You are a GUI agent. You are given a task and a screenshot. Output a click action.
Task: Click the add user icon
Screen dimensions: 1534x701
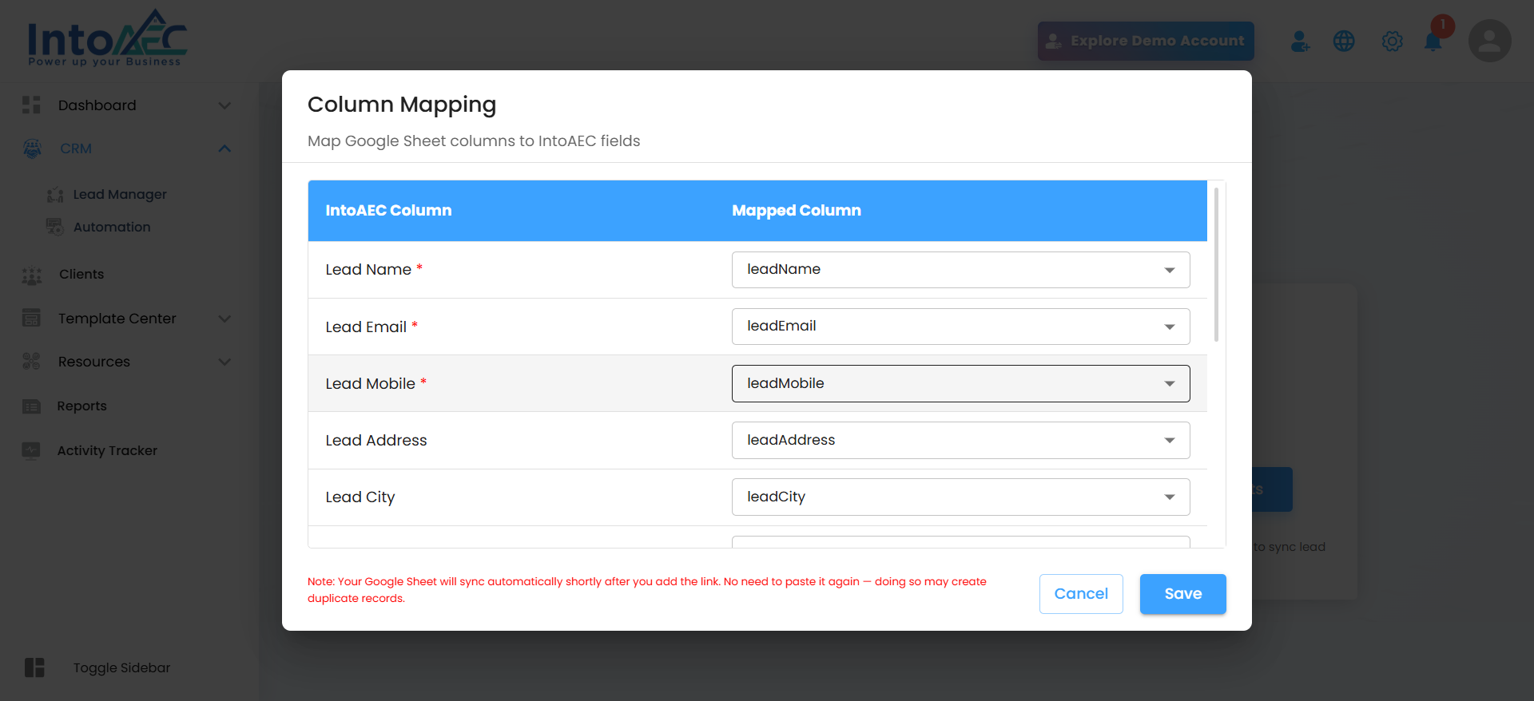(x=1300, y=42)
